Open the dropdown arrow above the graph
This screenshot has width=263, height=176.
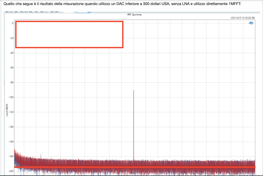(89, 12)
